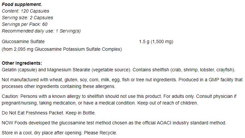Click the 'Glucosamine Sulfate' ingredient name
Image resolution: width=245 pixels, height=138 pixels.
tap(23, 42)
